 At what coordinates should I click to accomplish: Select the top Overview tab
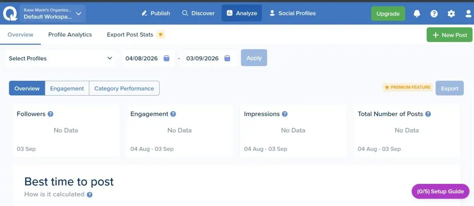20,35
